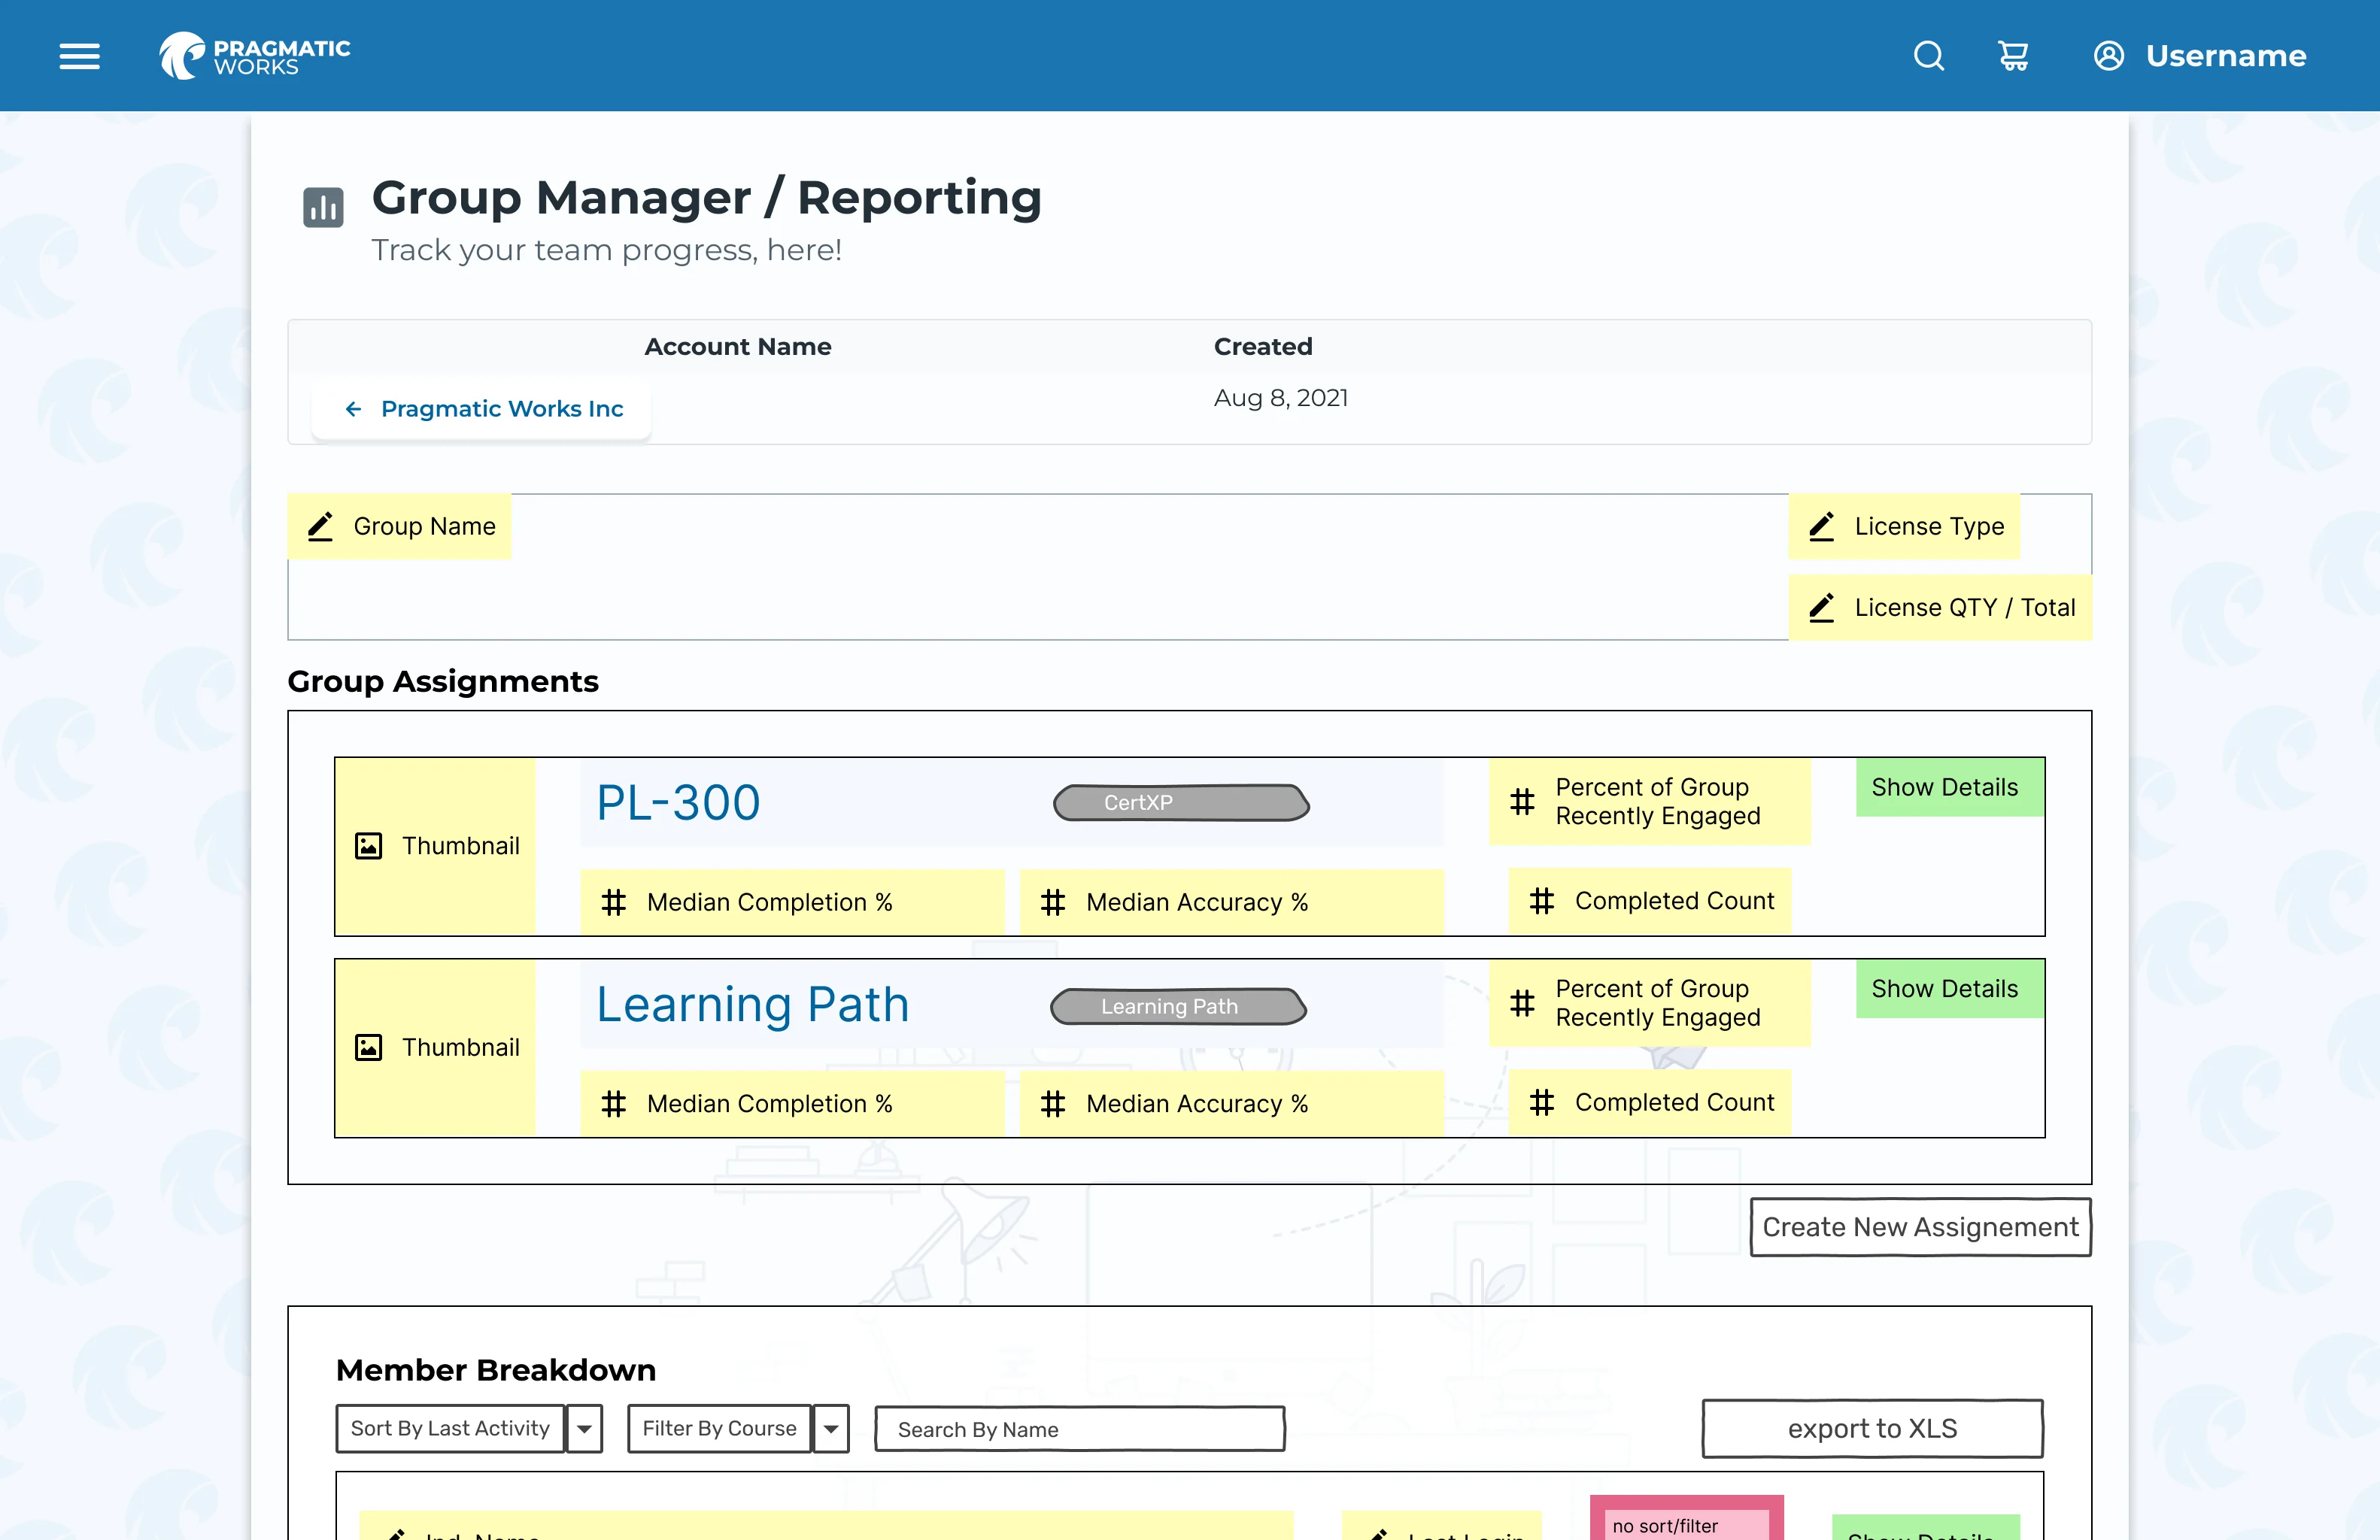The width and height of the screenshot is (2380, 1540).
Task: Click Learning Path Median Completion % hash icon
Action: (x=613, y=1105)
